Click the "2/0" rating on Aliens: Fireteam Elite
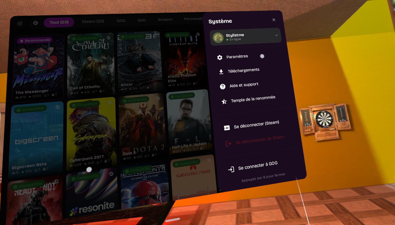Screen dimensions: 395x225 [183, 84]
